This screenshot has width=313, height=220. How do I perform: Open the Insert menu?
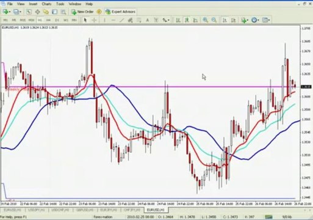point(33,4)
